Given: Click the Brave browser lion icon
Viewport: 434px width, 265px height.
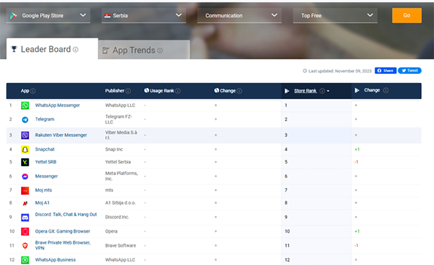Looking at the screenshot, I should (x=25, y=245).
